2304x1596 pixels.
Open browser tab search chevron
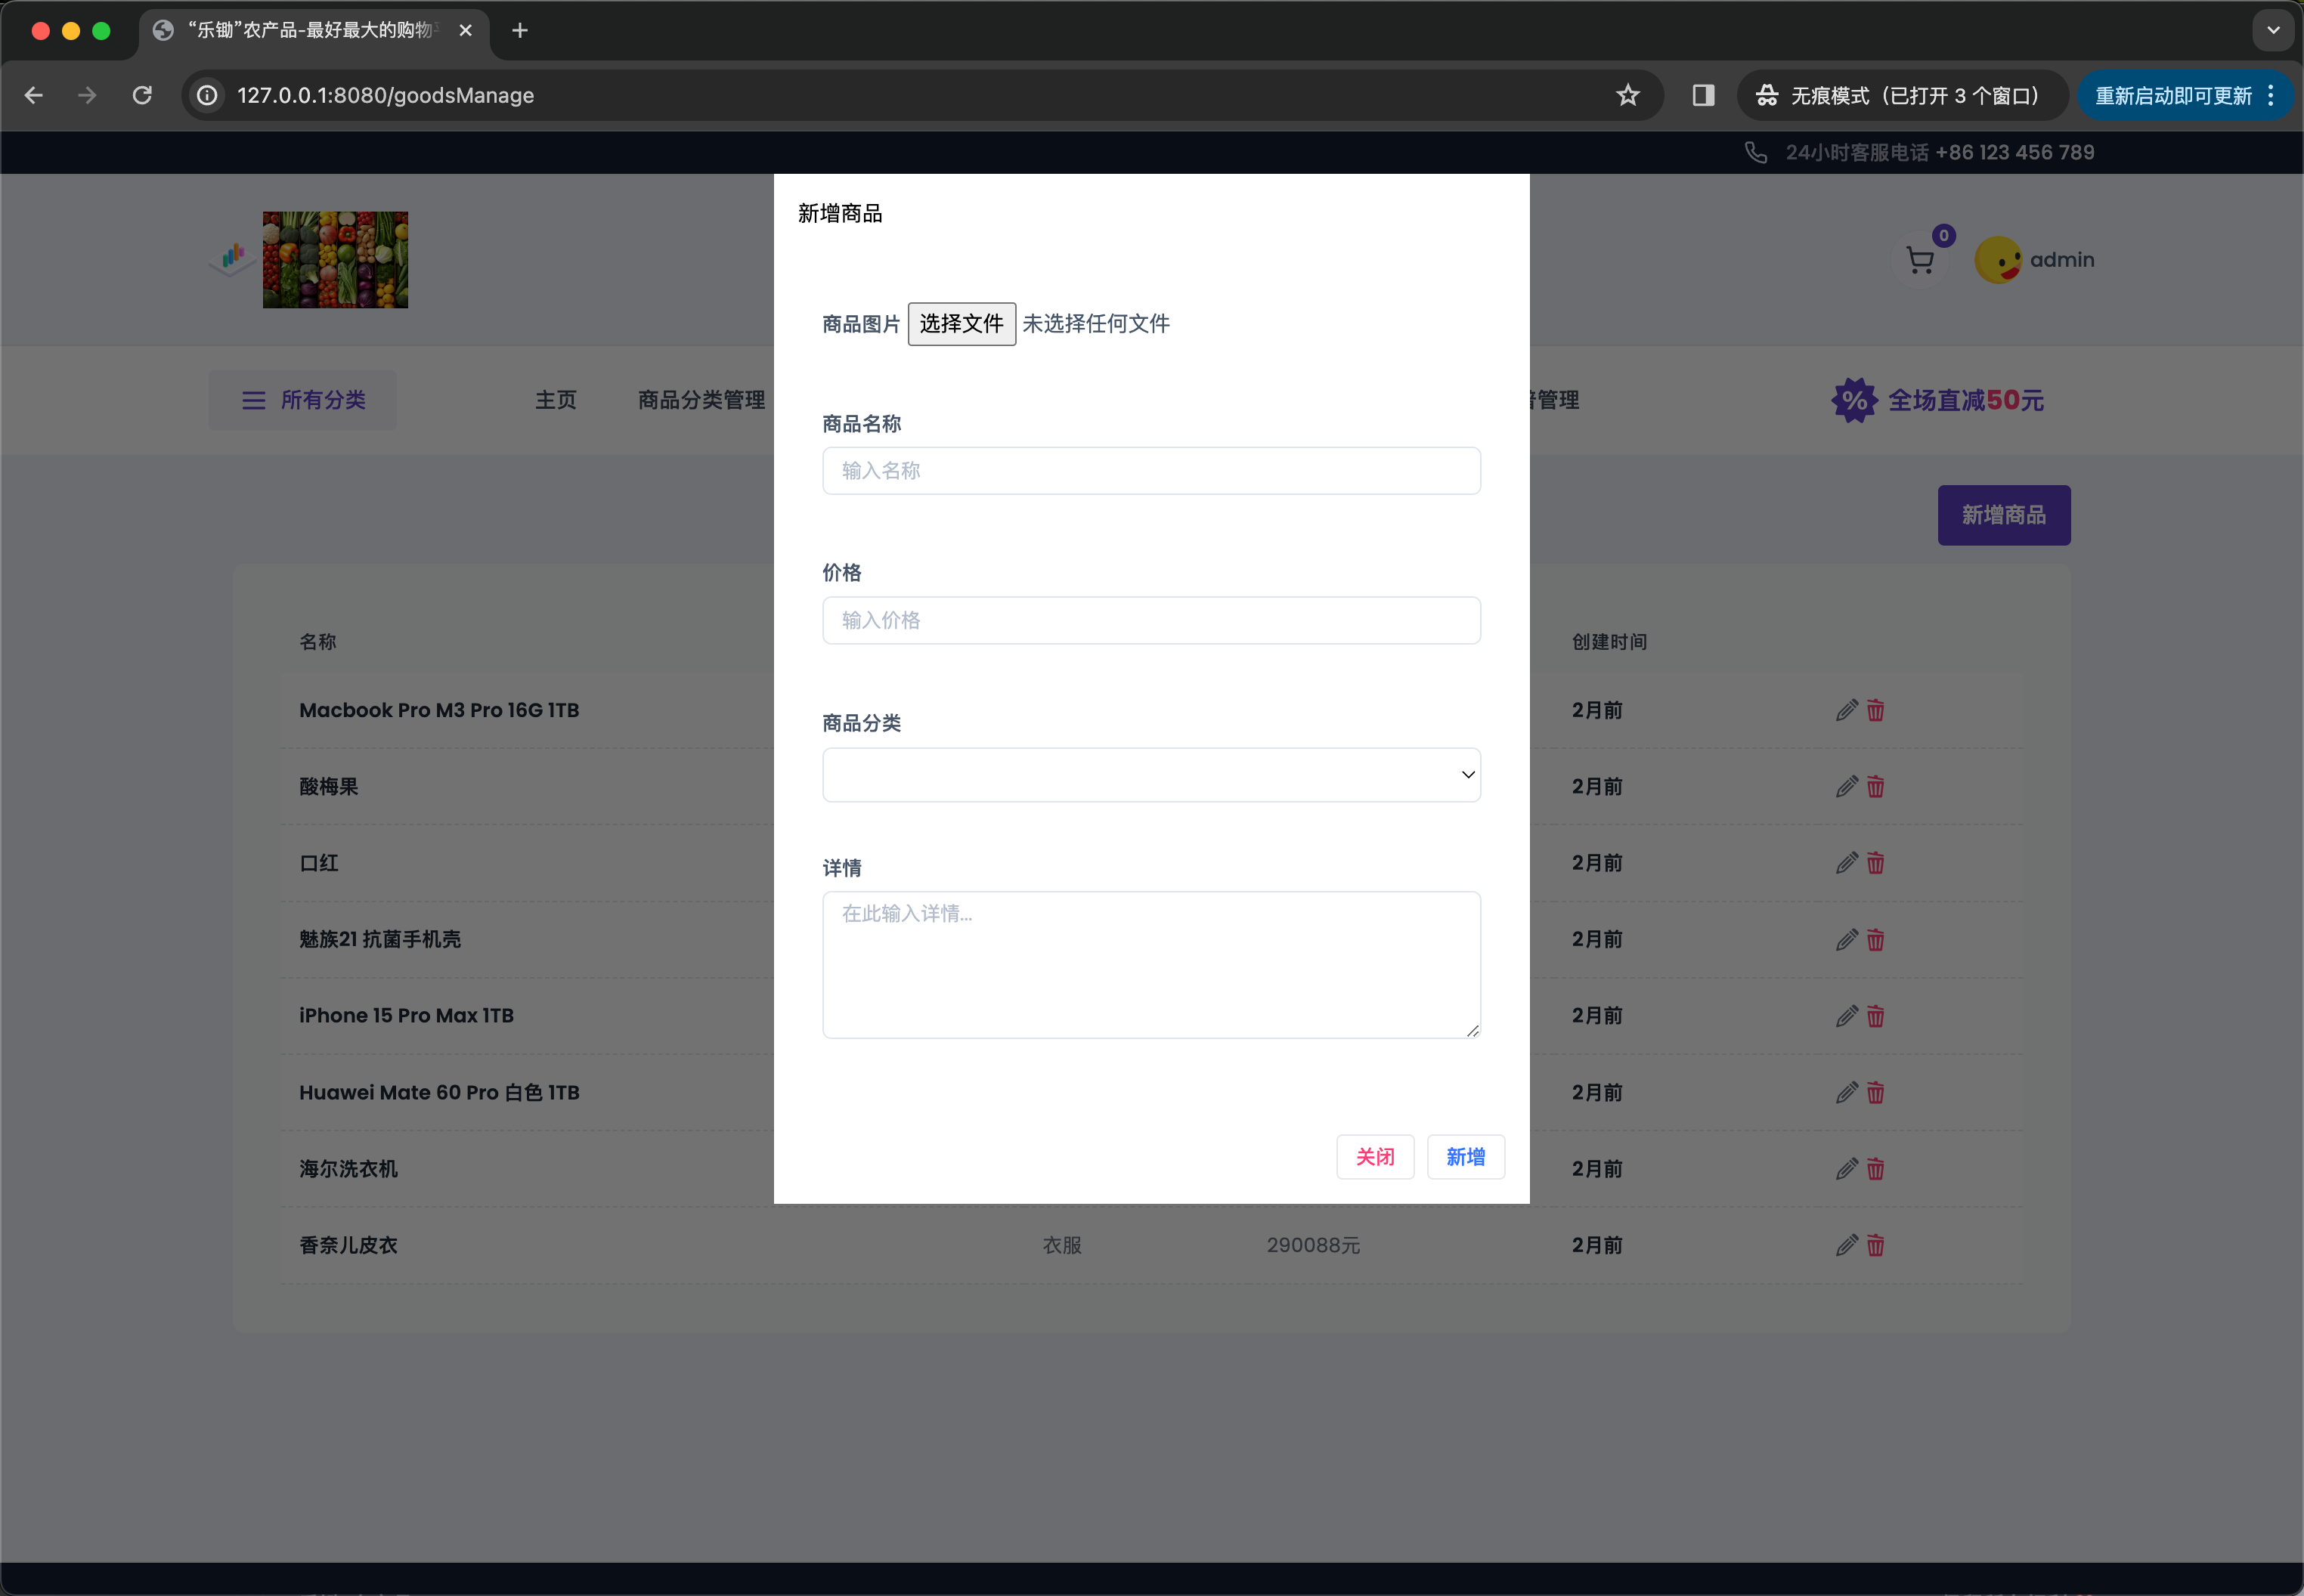(x=2272, y=30)
